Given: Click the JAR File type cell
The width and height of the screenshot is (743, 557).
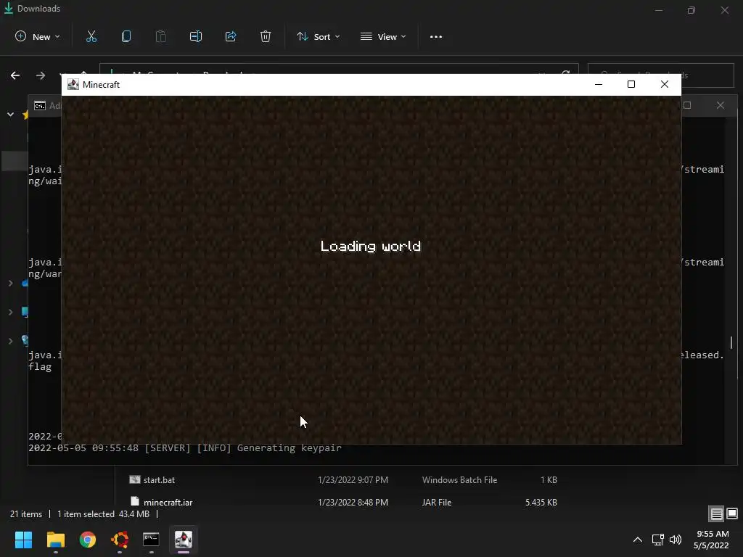Looking at the screenshot, I should [x=436, y=502].
